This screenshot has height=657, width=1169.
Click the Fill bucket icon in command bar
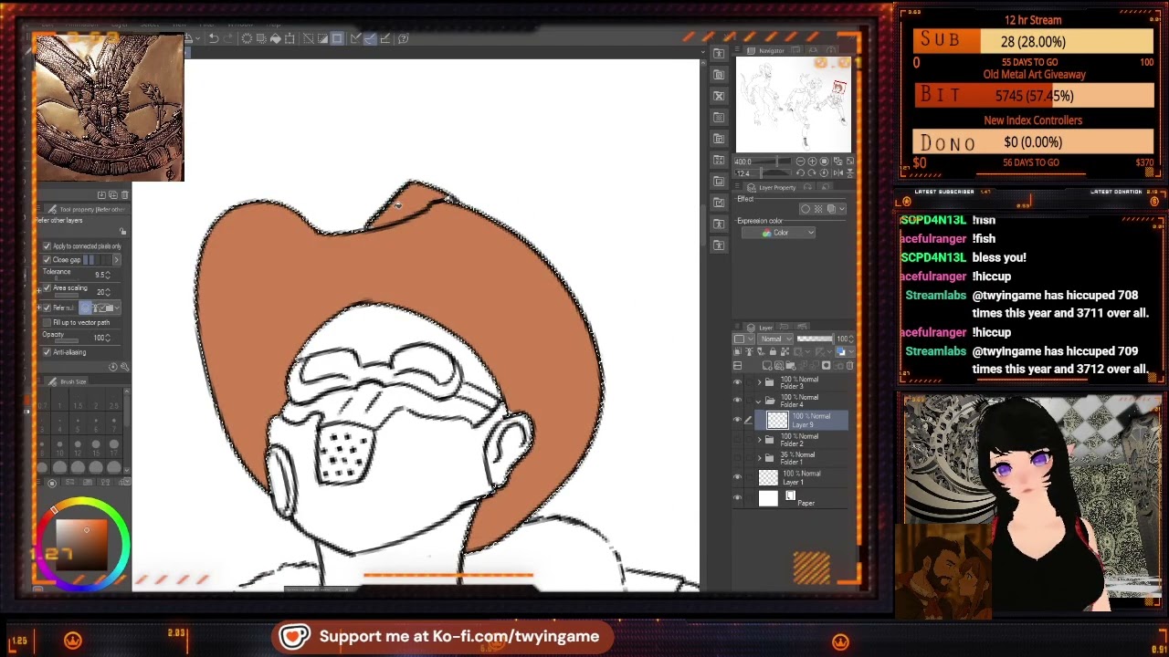(x=275, y=38)
